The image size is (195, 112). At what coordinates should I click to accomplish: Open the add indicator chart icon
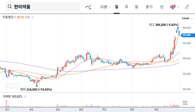pos(88,7)
